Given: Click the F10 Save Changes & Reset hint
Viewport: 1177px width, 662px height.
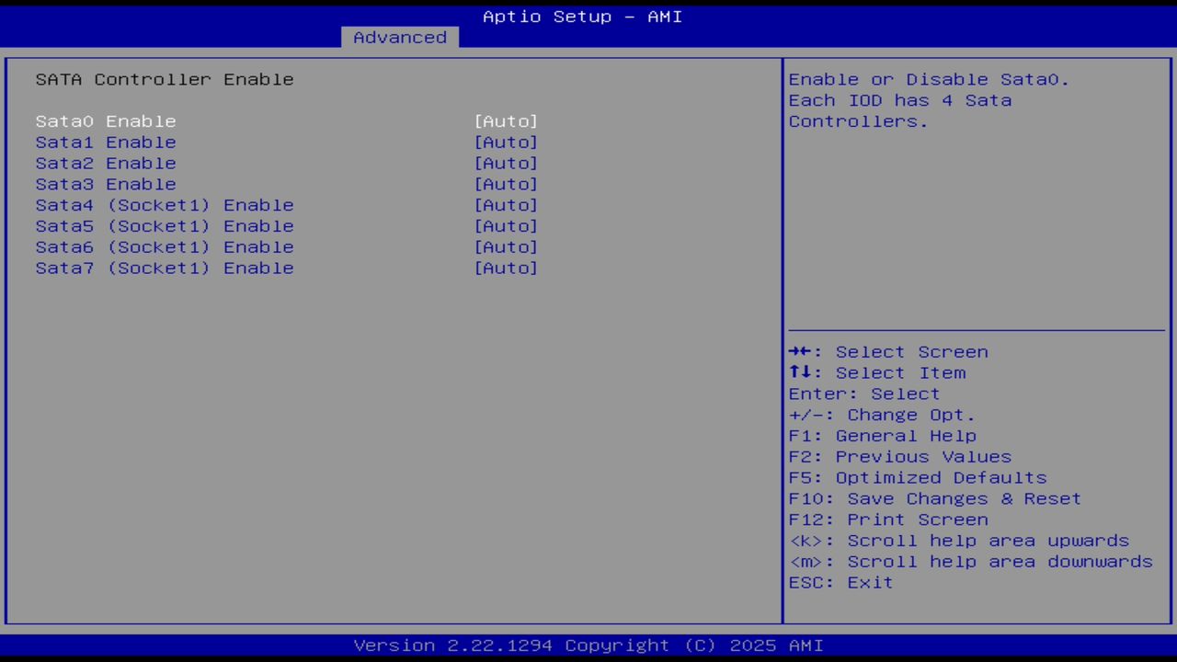Looking at the screenshot, I should [934, 497].
